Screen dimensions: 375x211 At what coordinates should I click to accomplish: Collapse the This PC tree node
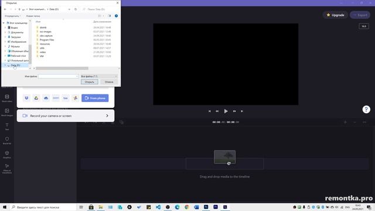[4, 23]
